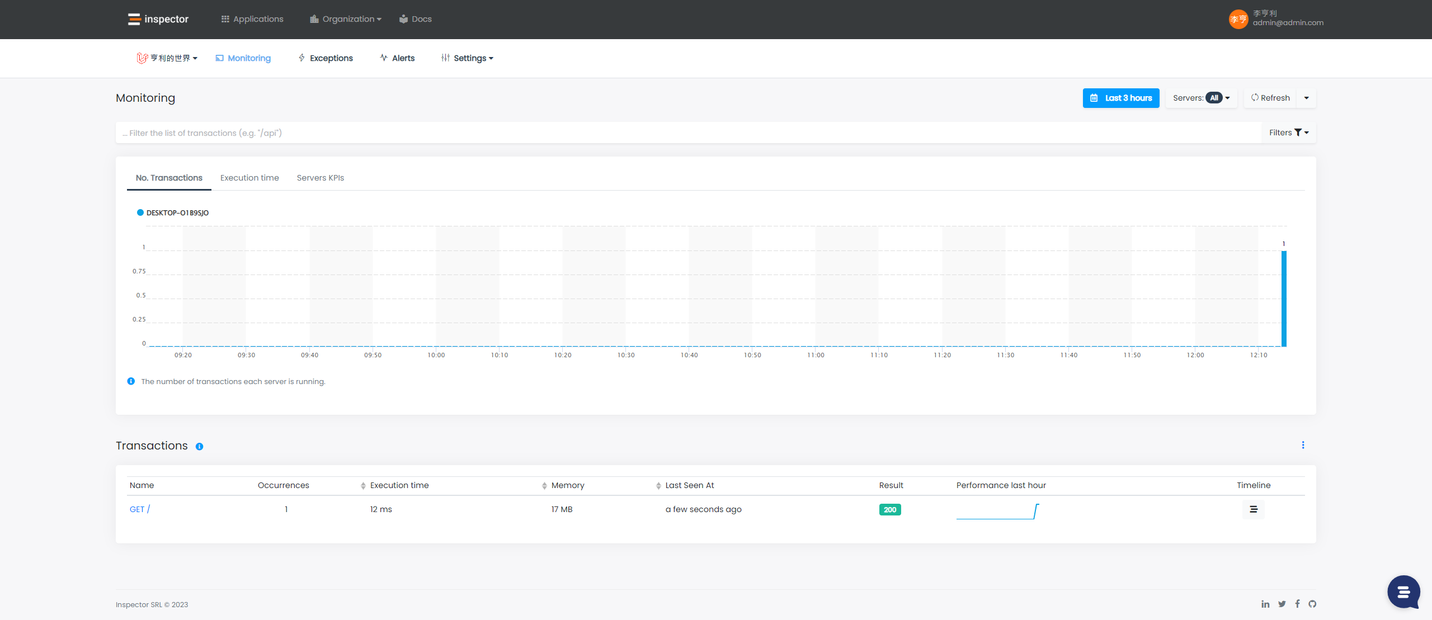Click the Twitter footer icon
The width and height of the screenshot is (1432, 620).
1282,604
